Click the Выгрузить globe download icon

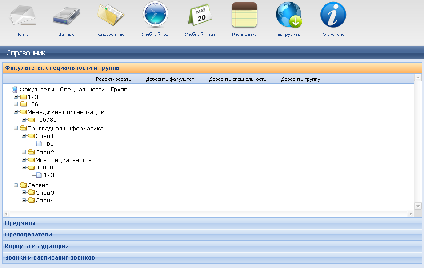[289, 15]
